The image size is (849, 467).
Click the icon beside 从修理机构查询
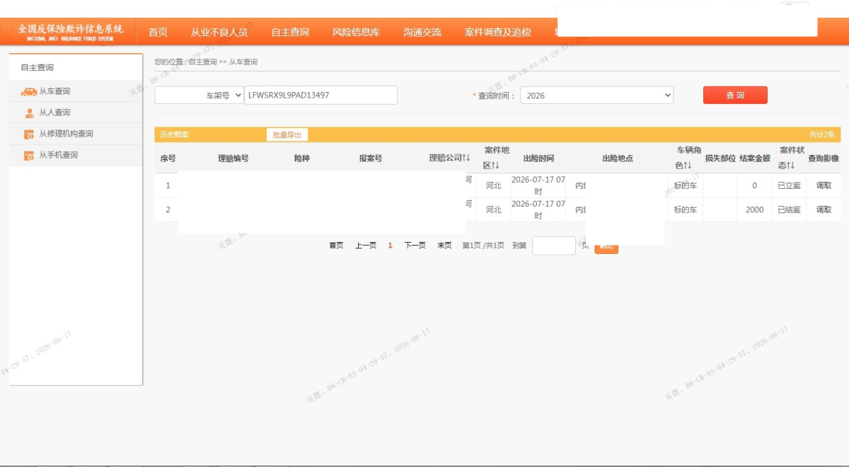(29, 134)
